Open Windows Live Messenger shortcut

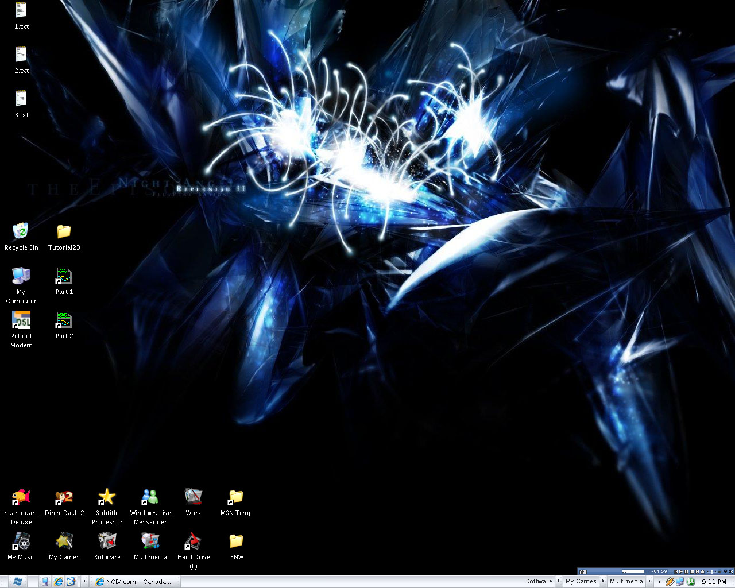[150, 506]
